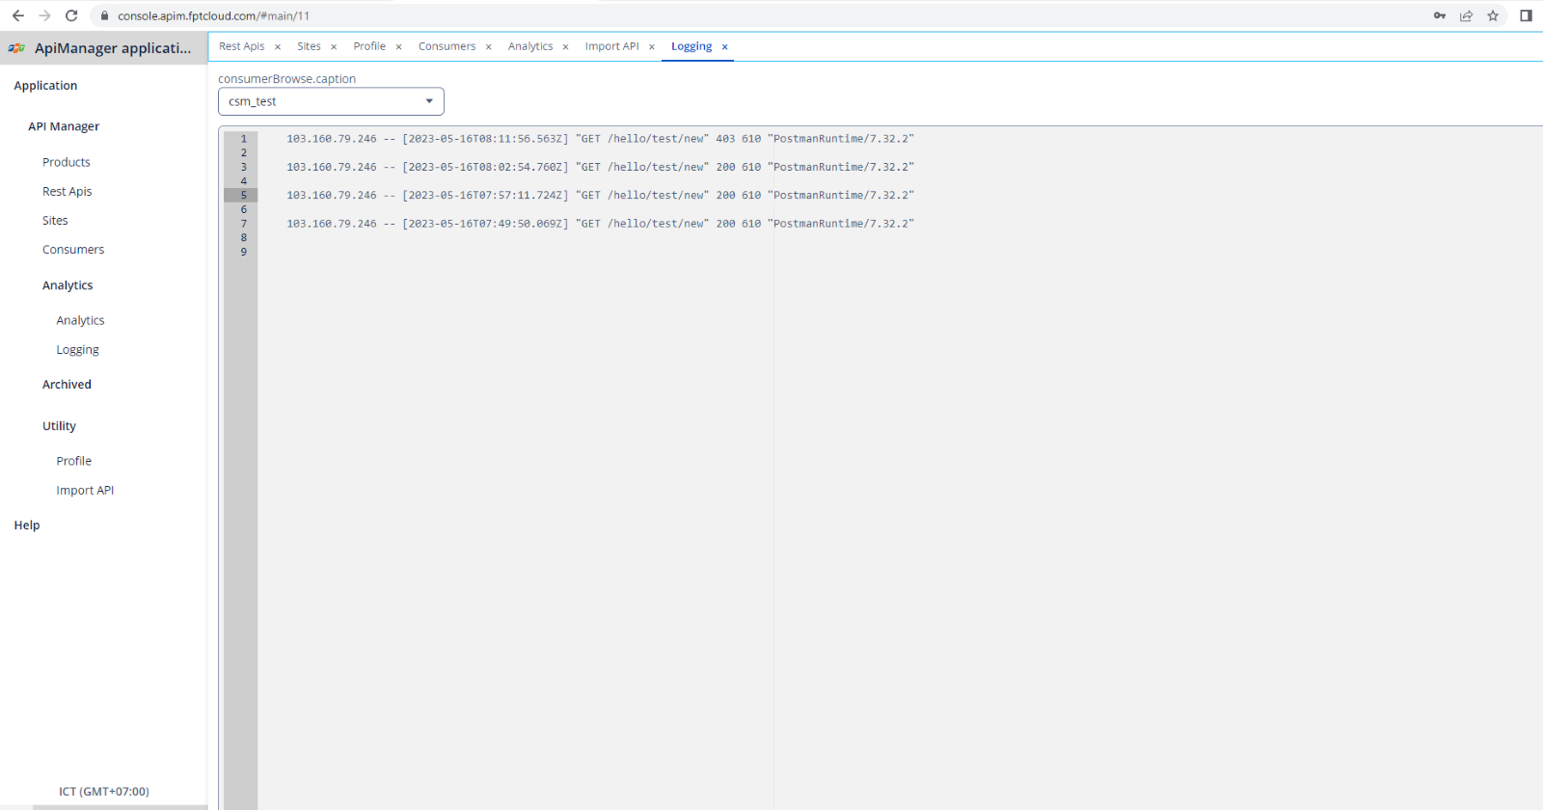
Task: Click the browser back arrow
Action: pos(17,15)
